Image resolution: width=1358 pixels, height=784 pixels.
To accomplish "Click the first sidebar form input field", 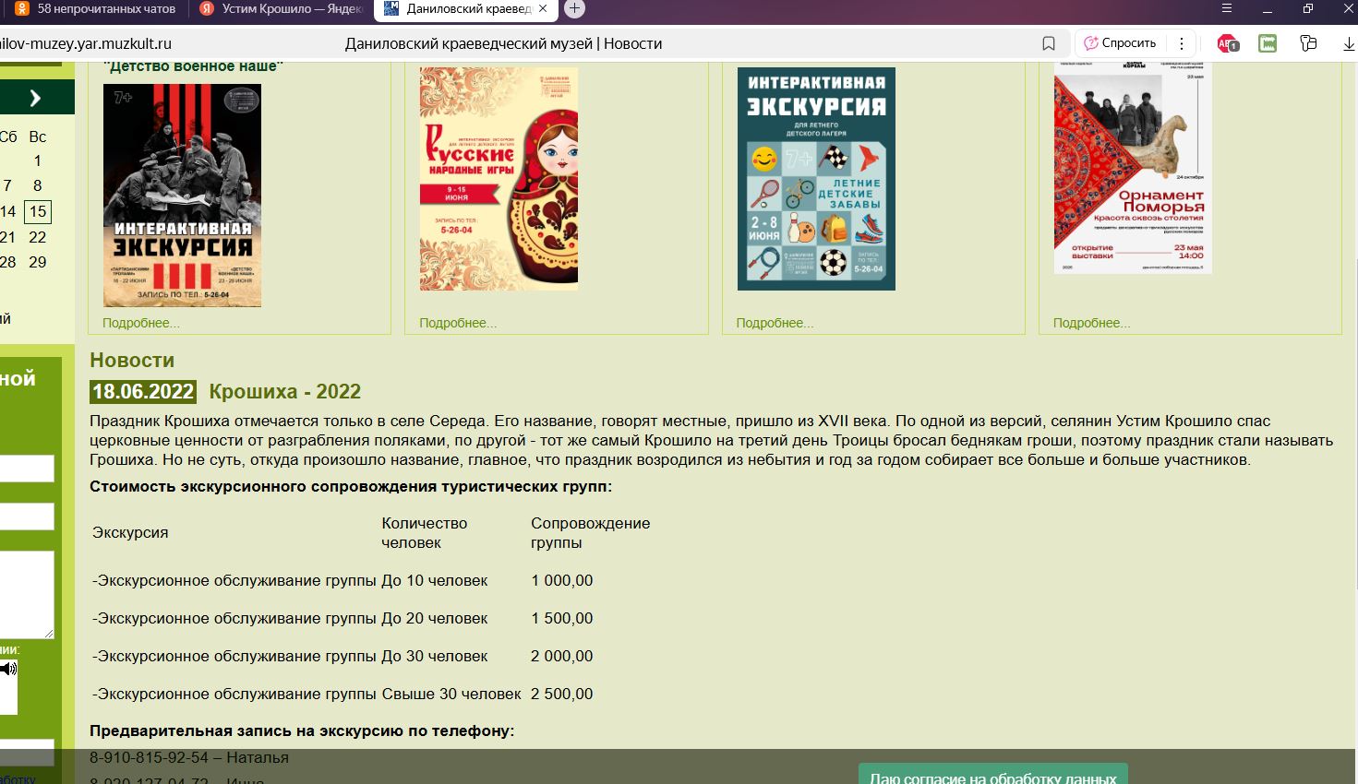I will (x=27, y=469).
